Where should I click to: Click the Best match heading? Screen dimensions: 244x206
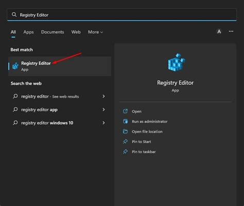coord(22,50)
